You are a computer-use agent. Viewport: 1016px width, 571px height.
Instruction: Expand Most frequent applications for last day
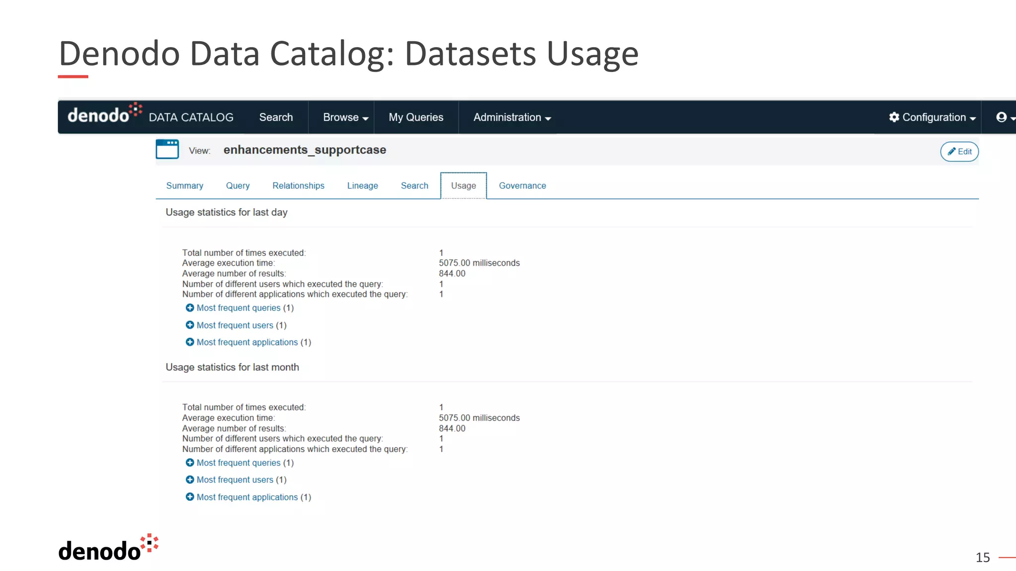249,342
